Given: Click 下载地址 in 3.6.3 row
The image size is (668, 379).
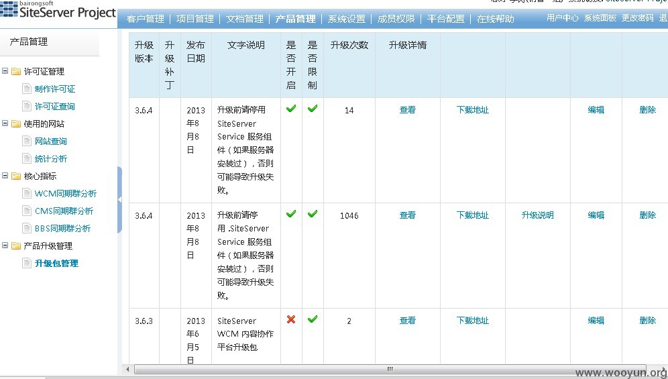Looking at the screenshot, I should 472,320.
